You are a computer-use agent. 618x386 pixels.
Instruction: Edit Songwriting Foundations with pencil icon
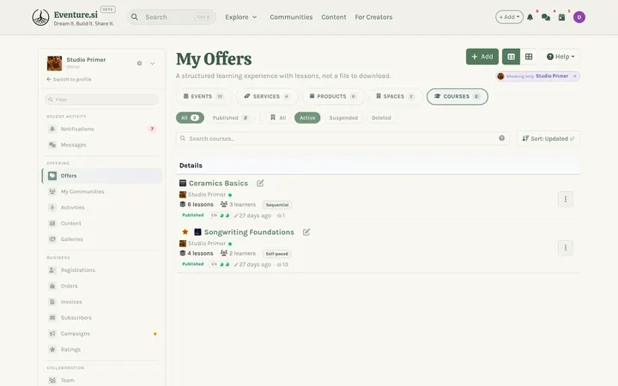click(x=306, y=232)
